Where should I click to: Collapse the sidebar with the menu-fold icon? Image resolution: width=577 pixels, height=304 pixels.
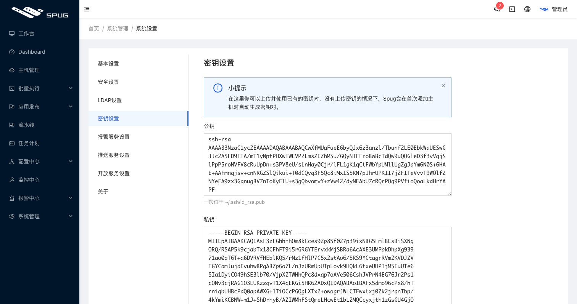point(87,9)
